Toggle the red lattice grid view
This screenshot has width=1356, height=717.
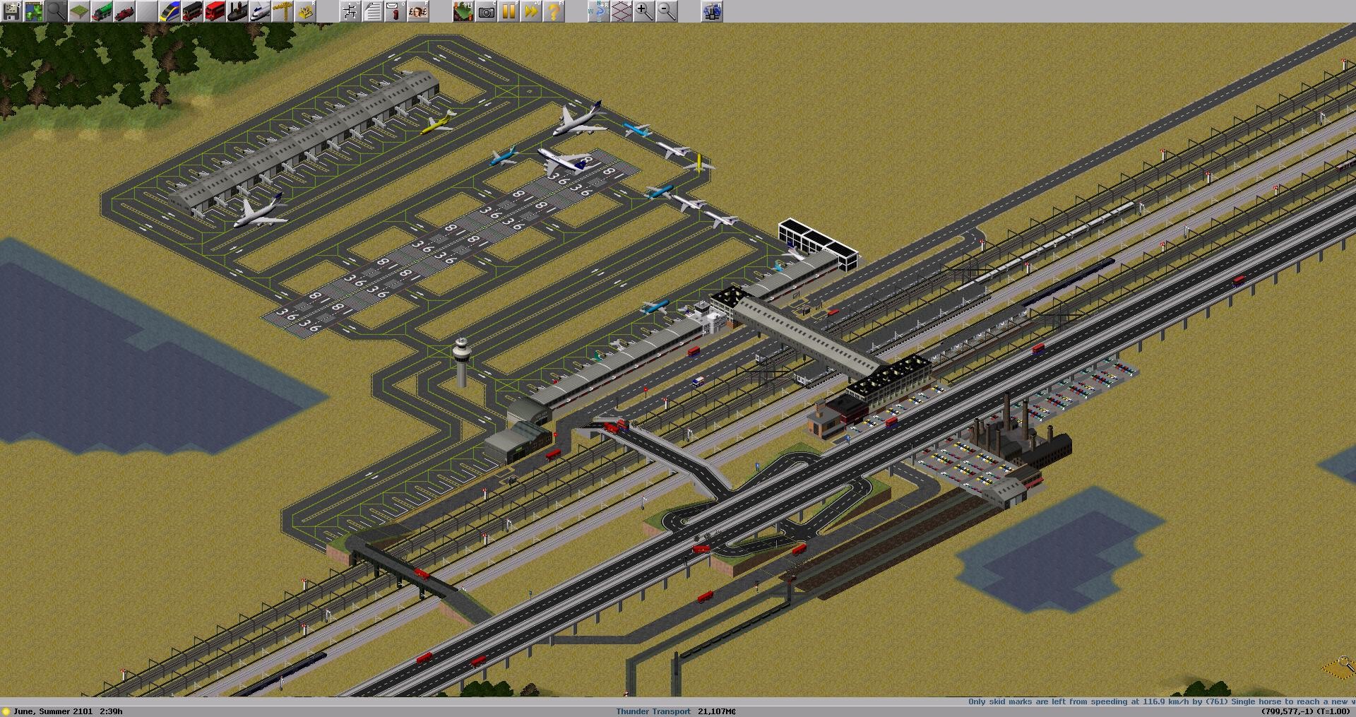coord(622,11)
